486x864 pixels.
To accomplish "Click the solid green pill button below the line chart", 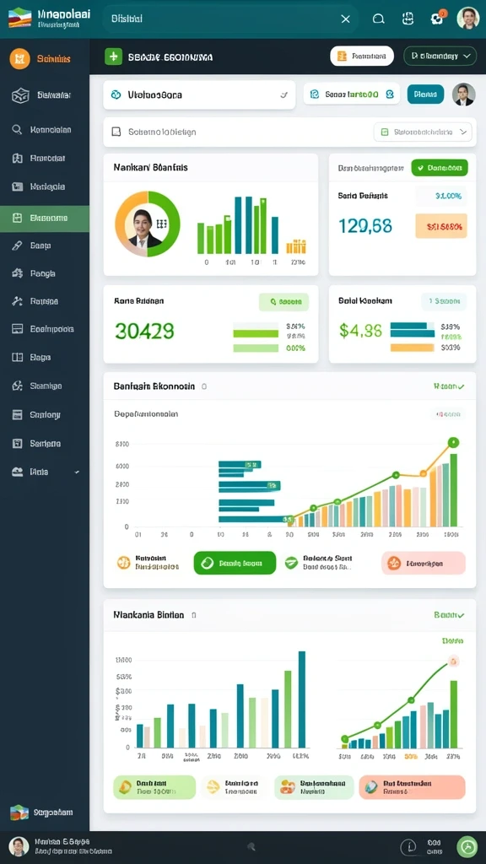I will pyautogui.click(x=235, y=563).
